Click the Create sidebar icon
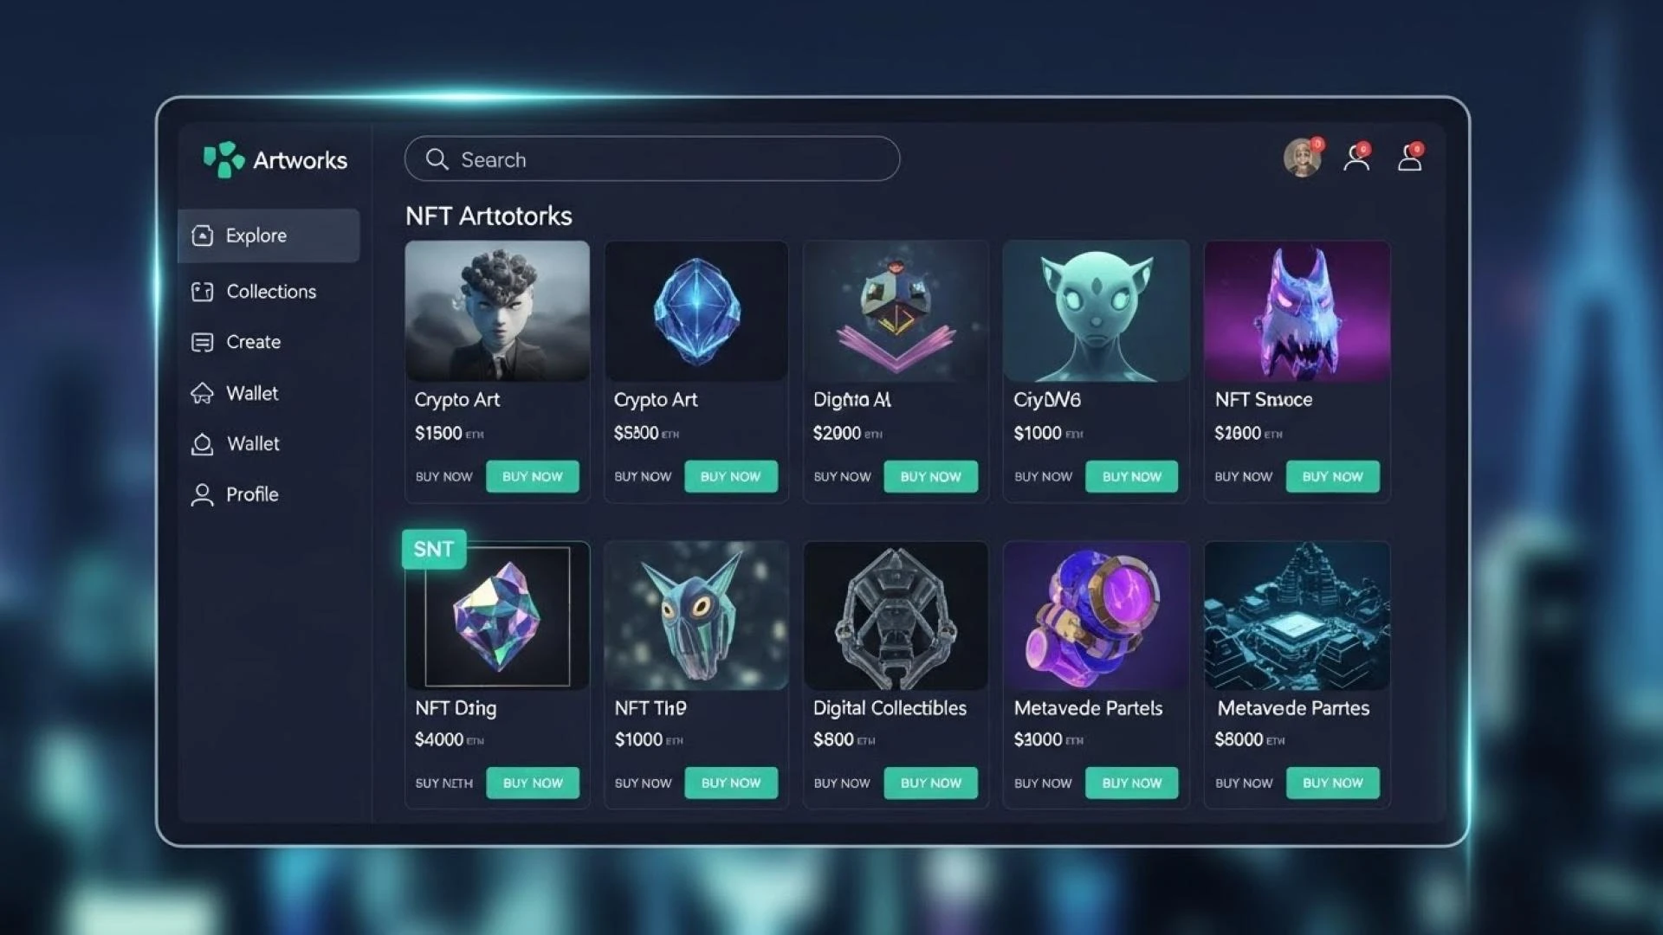The image size is (1663, 935). pos(202,342)
